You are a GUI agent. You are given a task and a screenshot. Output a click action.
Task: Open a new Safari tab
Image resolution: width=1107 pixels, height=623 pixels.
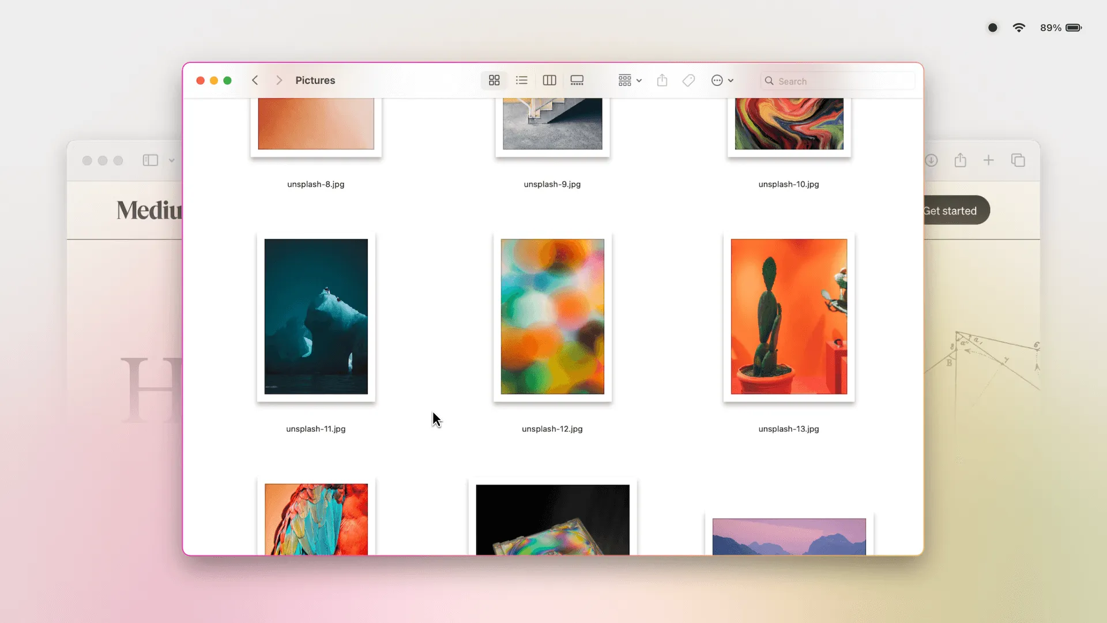click(x=988, y=160)
